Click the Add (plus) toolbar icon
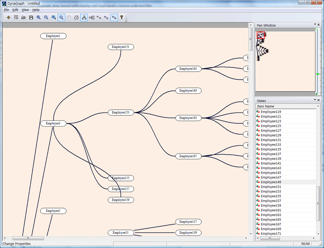This screenshot has height=248, width=324. (9, 17)
